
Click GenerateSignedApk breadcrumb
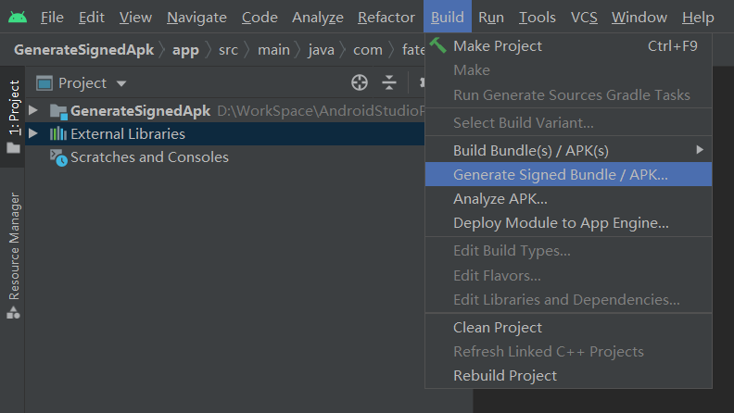[83, 50]
